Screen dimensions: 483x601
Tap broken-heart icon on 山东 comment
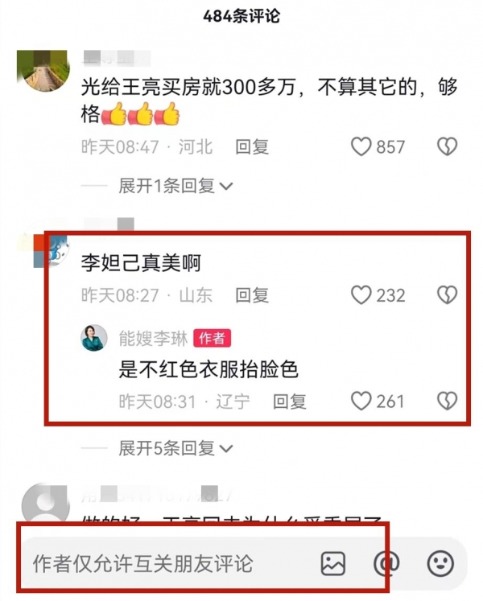[x=448, y=295]
